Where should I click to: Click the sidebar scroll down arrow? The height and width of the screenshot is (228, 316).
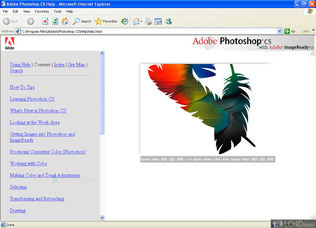(102, 217)
